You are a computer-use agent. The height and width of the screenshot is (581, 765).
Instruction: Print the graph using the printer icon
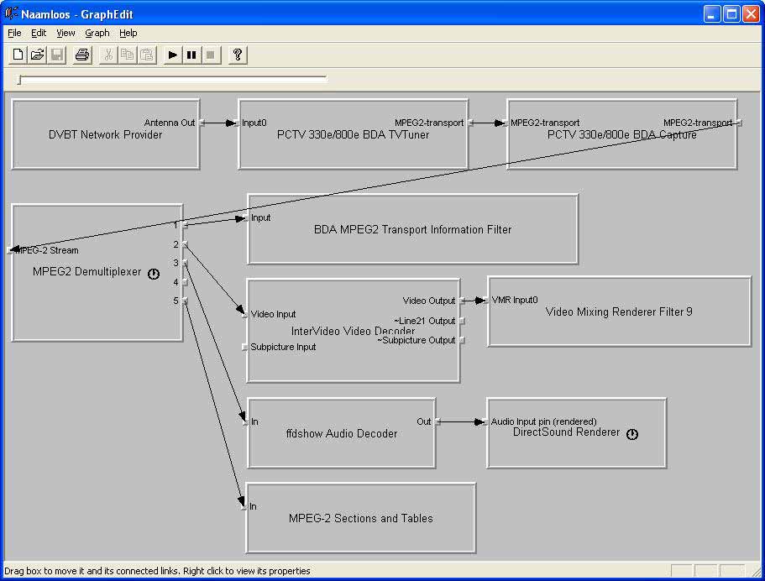pos(82,55)
